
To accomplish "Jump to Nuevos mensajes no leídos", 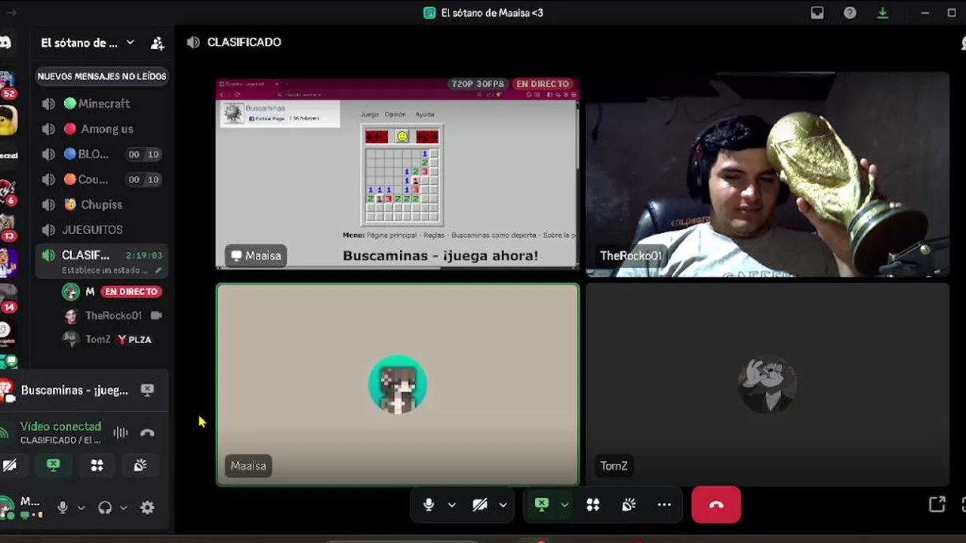I will pos(102,76).
